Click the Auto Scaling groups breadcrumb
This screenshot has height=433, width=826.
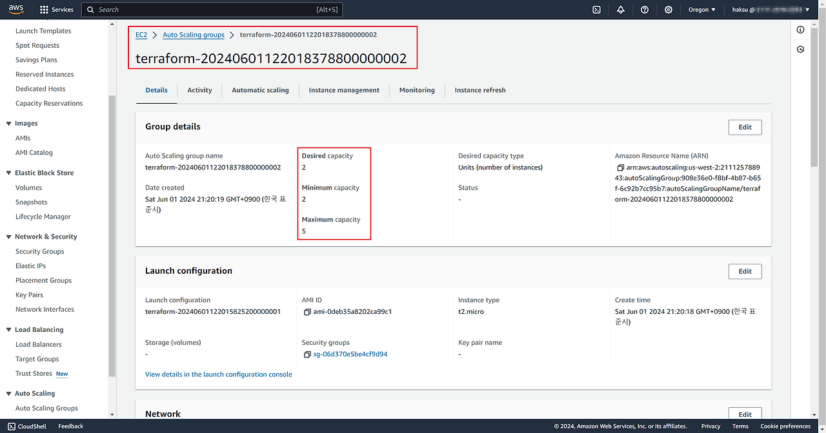194,35
